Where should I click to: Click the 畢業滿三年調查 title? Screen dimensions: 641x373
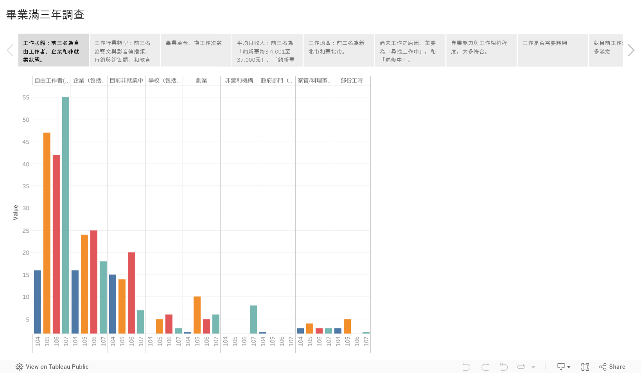[x=45, y=15]
